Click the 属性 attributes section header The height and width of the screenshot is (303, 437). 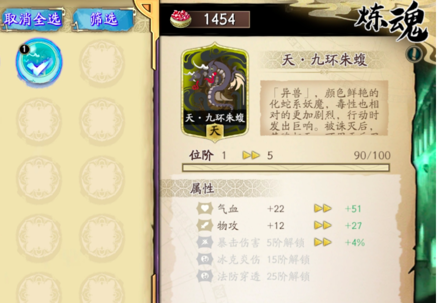tap(202, 188)
